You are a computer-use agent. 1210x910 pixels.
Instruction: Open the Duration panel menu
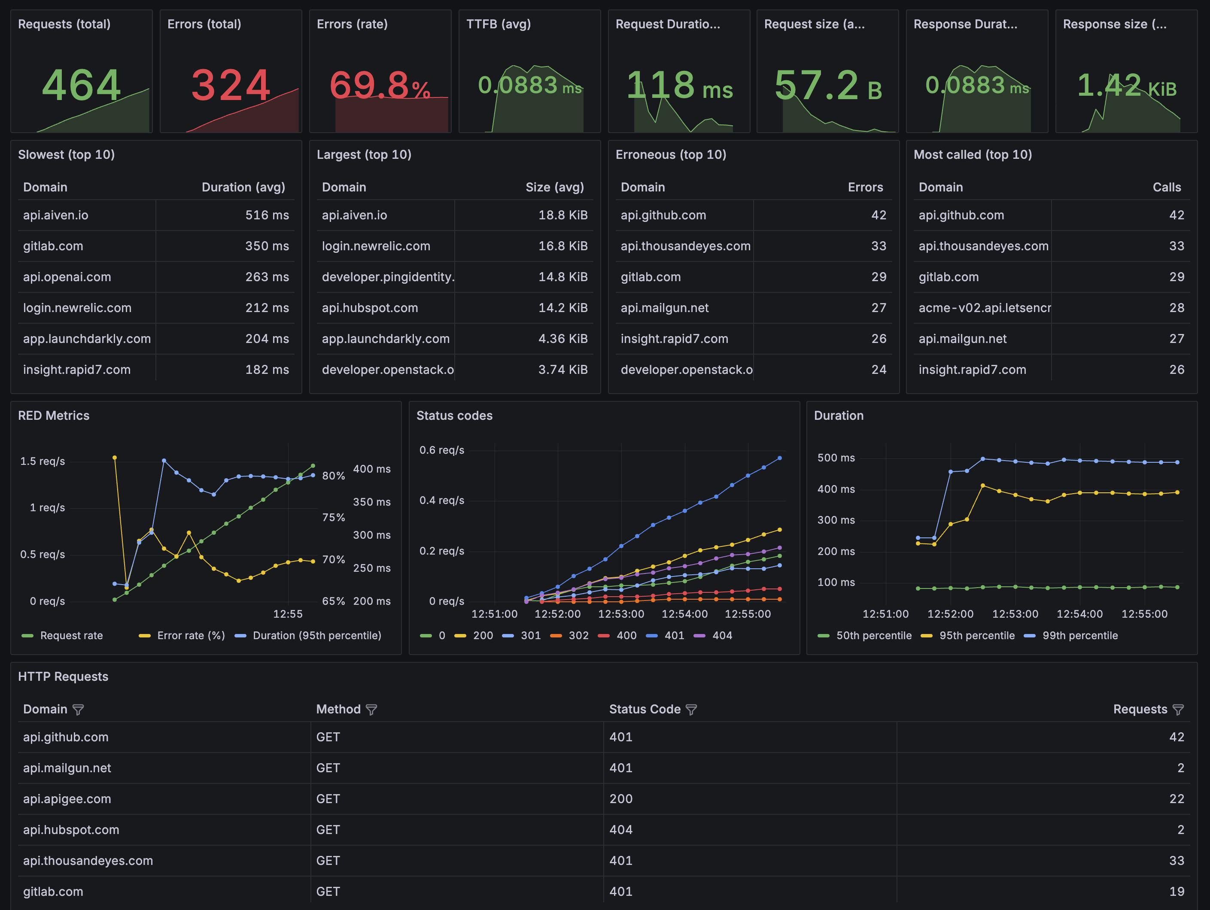tap(839, 416)
